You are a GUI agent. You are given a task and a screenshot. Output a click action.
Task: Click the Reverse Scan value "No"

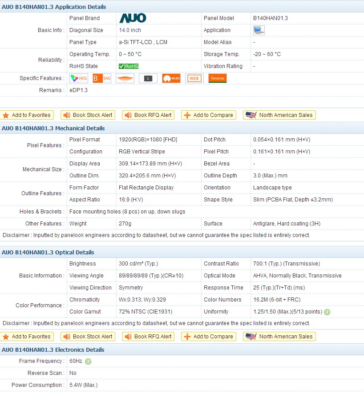(x=73, y=373)
